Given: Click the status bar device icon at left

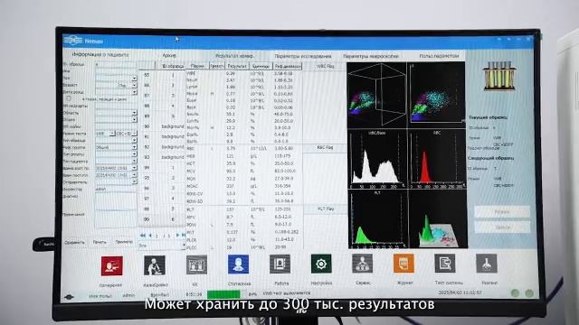Looking at the screenshot, I should click(x=69, y=297).
